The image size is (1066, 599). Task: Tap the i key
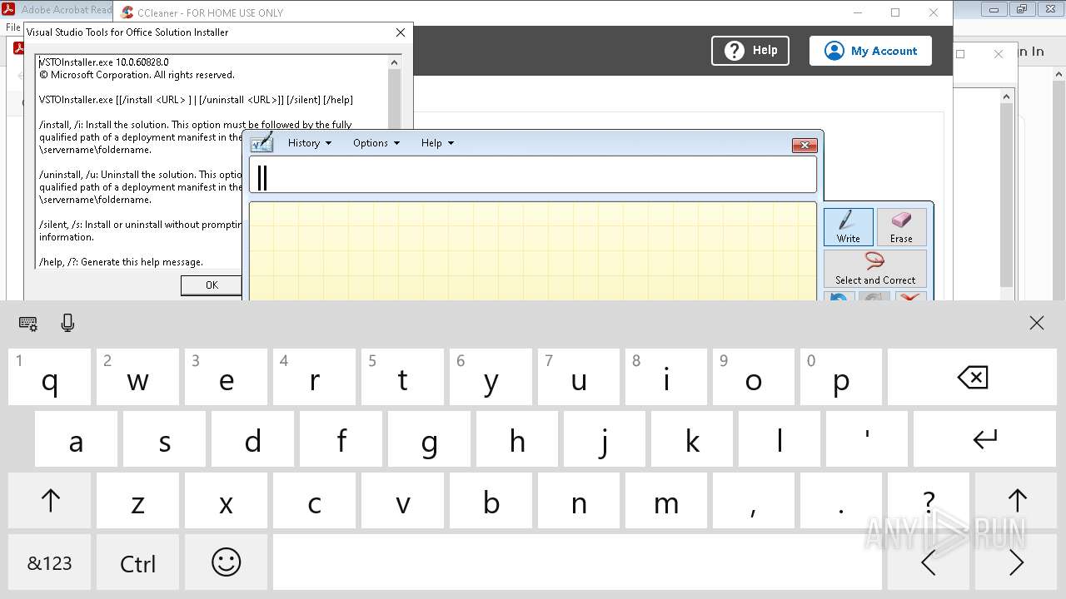pos(666,377)
